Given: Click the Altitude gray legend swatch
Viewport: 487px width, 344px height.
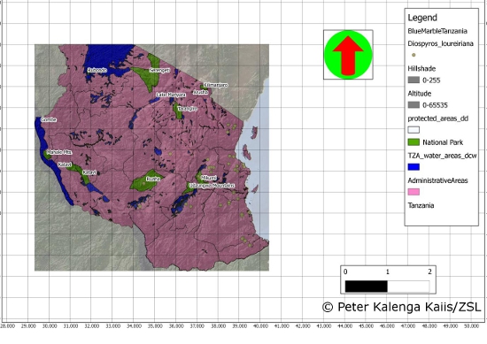Looking at the screenshot, I should [x=414, y=105].
